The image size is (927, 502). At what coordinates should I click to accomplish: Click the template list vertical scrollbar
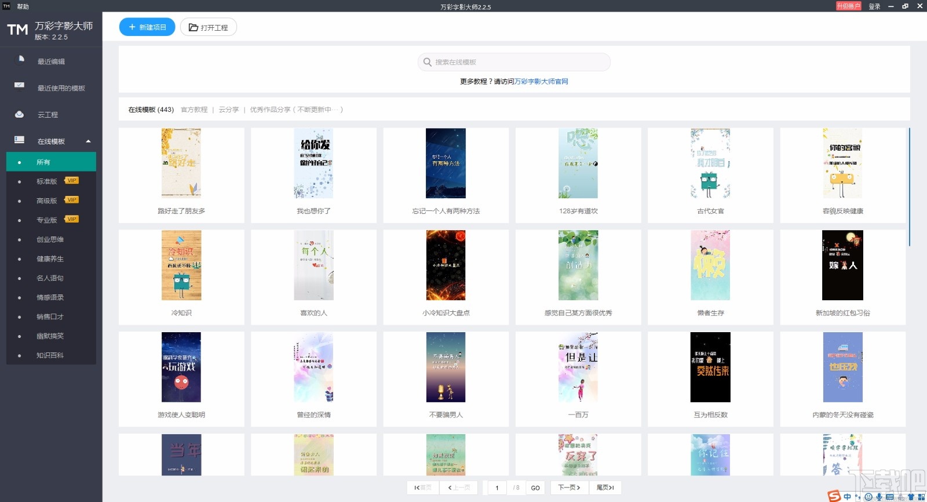tap(910, 187)
